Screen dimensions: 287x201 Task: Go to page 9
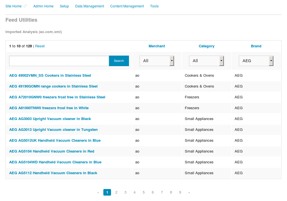180,192
